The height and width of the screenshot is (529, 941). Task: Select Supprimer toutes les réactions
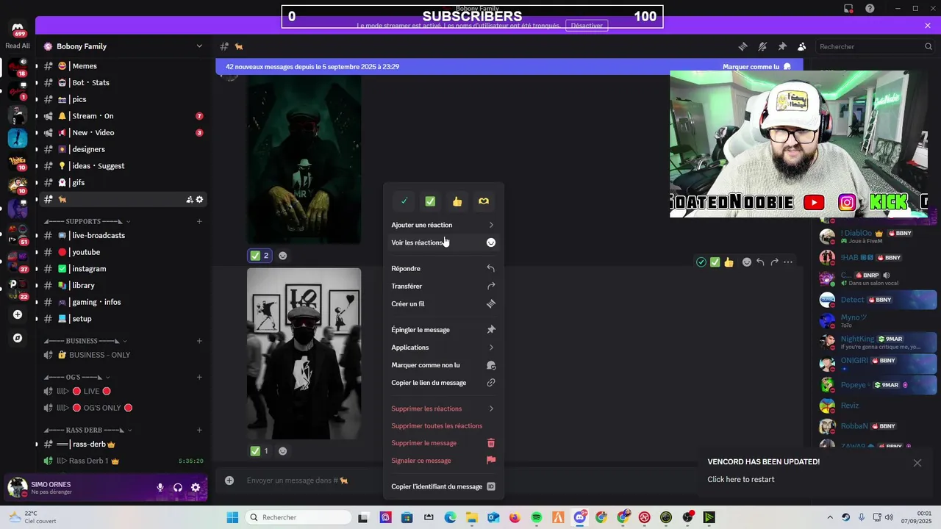[443, 426]
